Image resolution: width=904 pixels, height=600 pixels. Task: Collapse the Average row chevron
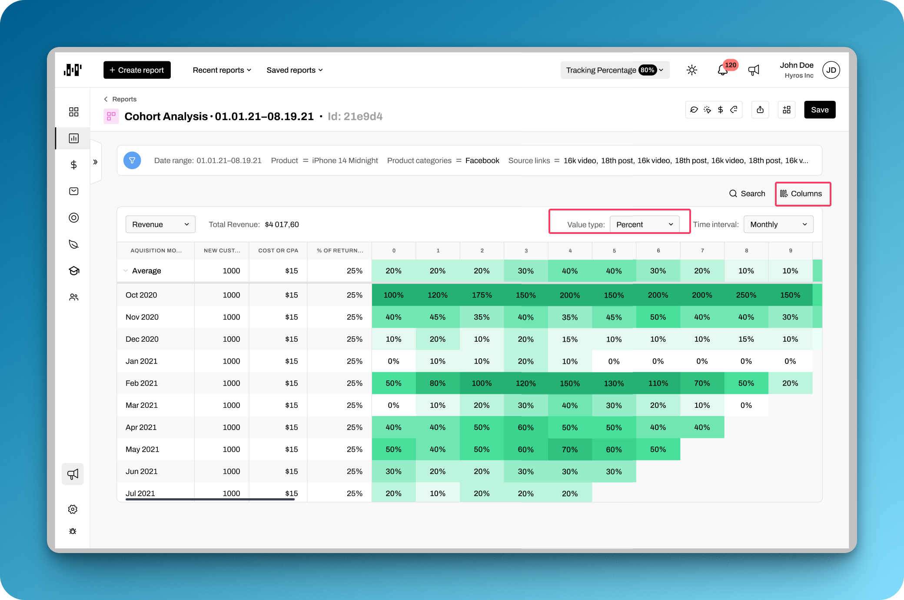[126, 270]
